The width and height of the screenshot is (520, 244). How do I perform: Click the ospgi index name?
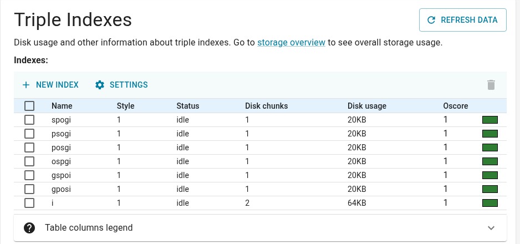62,162
